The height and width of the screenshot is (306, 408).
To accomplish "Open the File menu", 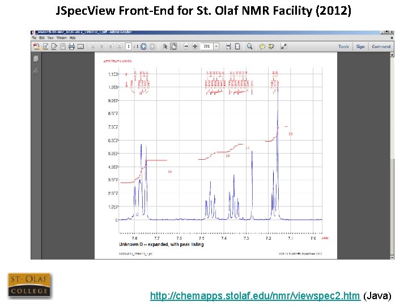I will point(34,38).
